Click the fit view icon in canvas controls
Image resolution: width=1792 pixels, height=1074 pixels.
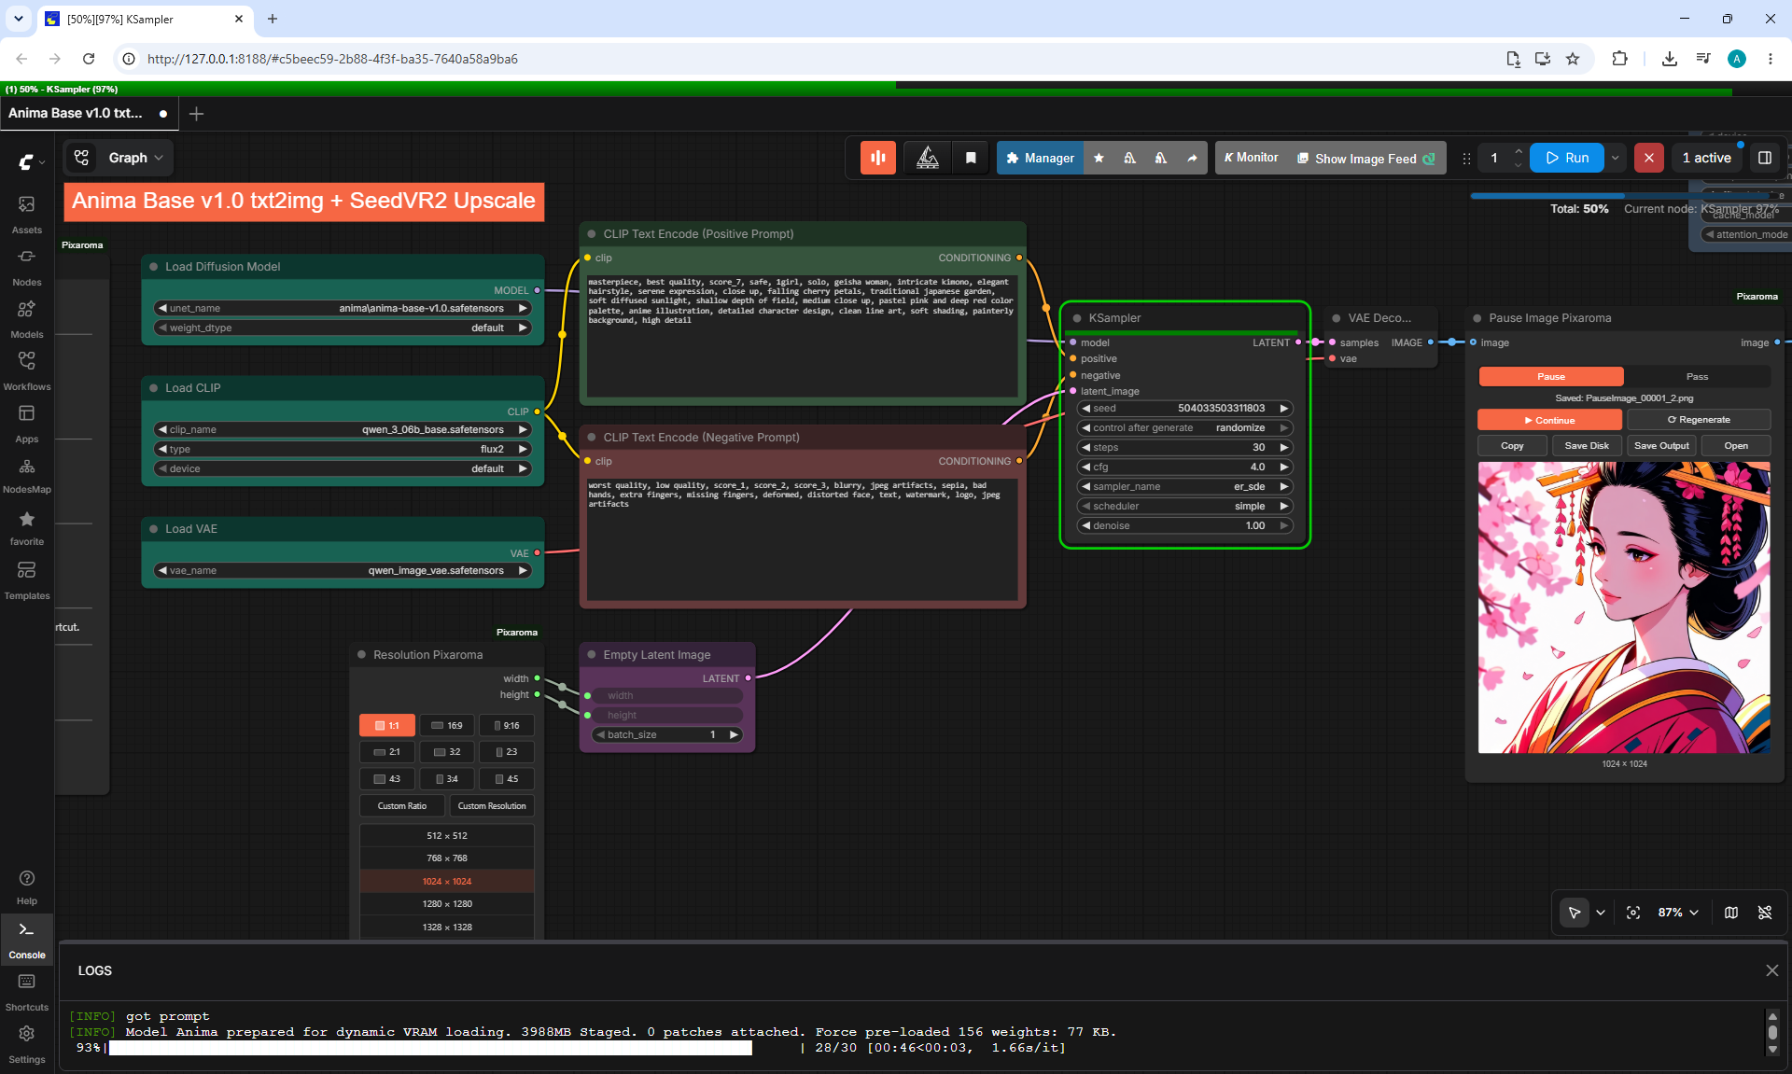1633,913
